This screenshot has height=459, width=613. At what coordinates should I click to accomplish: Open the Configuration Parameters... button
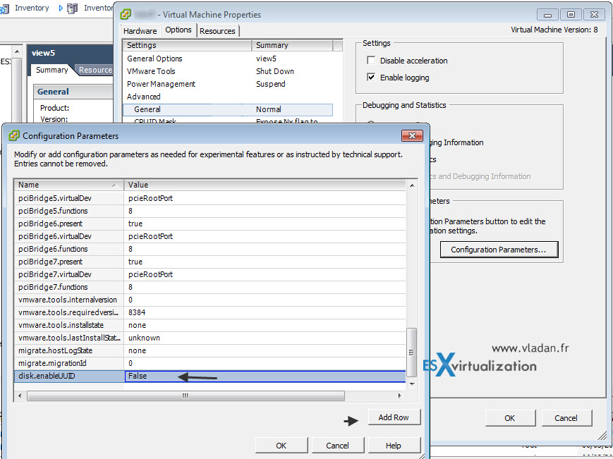tap(499, 249)
